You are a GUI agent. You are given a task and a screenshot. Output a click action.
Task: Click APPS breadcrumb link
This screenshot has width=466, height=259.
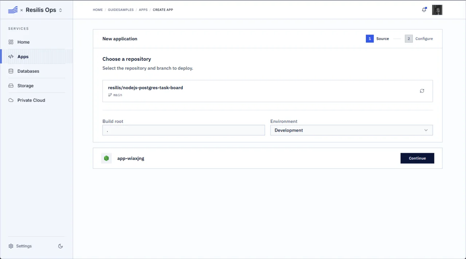point(143,10)
